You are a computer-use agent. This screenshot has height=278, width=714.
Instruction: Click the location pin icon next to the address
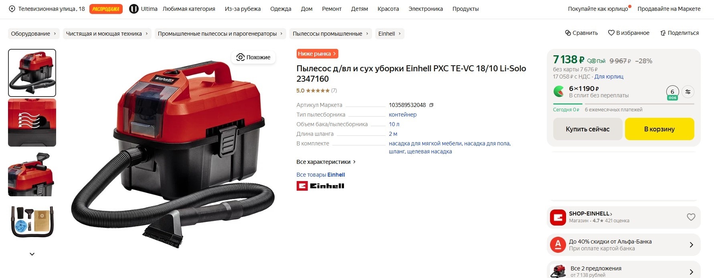12,9
